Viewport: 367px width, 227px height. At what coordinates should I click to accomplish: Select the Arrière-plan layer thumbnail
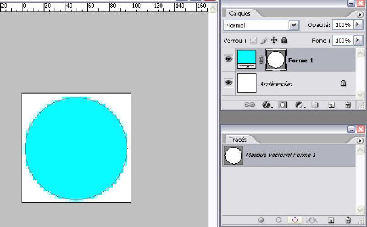click(247, 83)
